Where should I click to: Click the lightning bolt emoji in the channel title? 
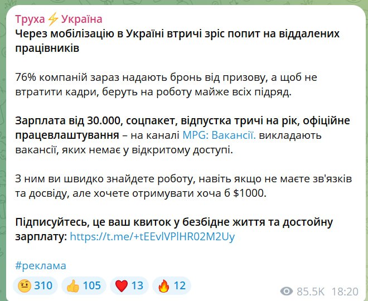53,20
